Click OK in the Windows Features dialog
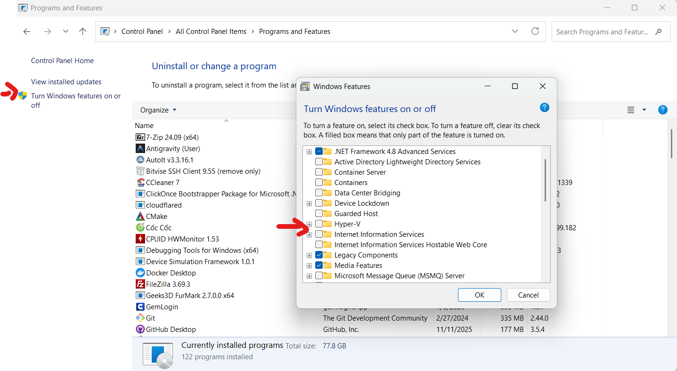677x371 pixels. point(479,295)
